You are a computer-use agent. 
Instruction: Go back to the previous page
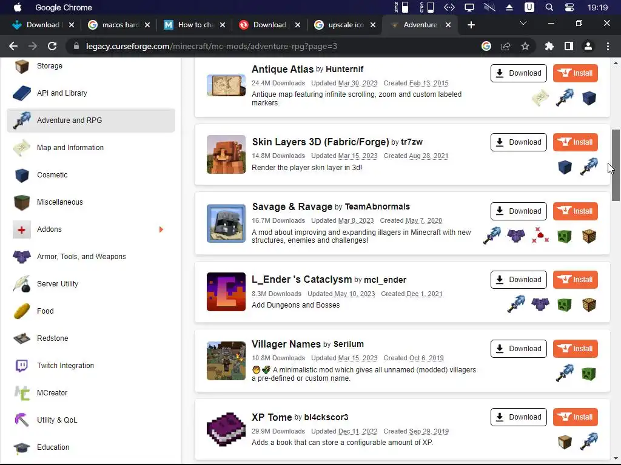[x=13, y=46]
